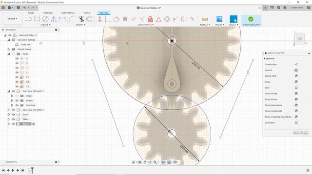
Task: Click the Look At icon in Sketch Palette
Action: (296, 70)
